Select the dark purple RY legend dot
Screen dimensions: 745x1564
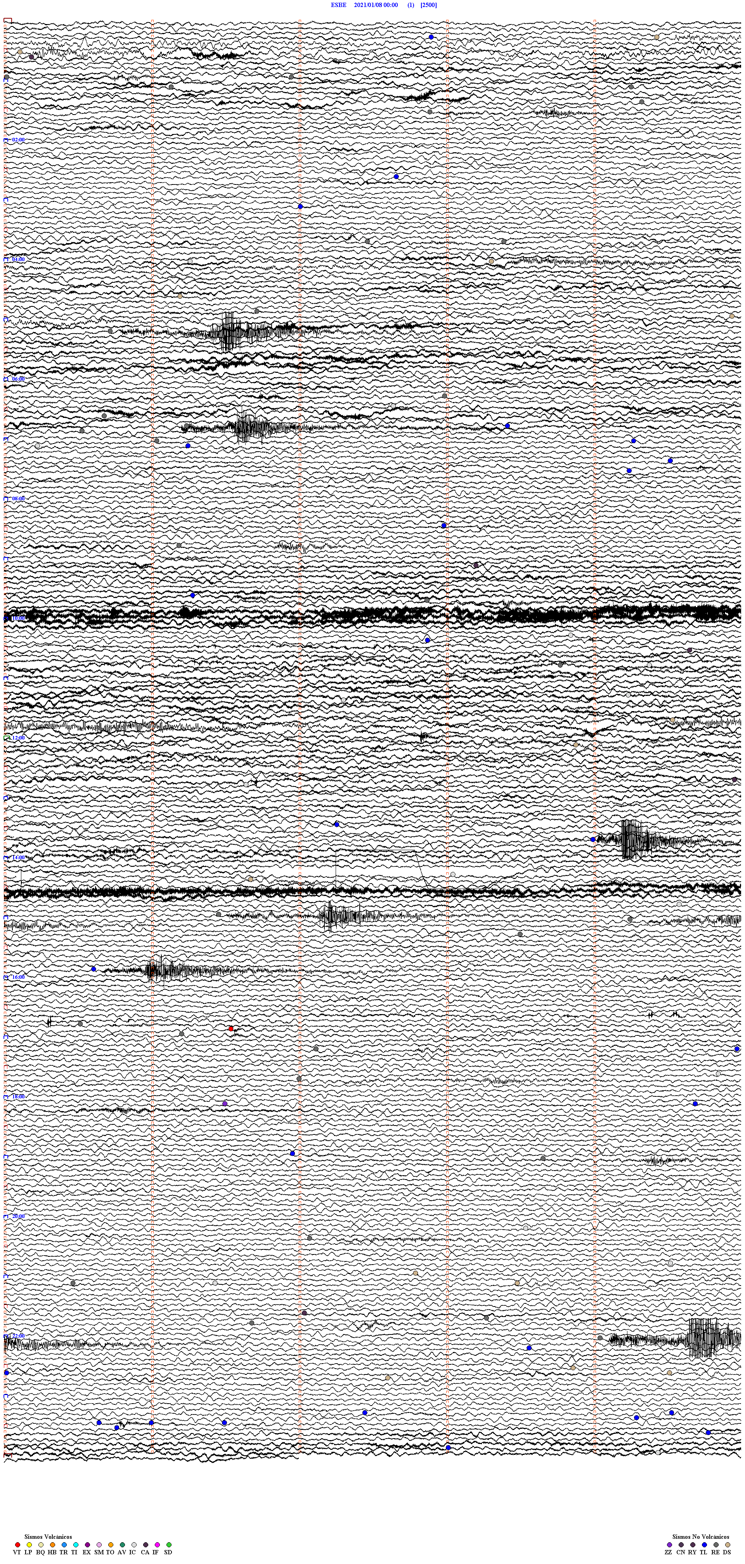(693, 1545)
